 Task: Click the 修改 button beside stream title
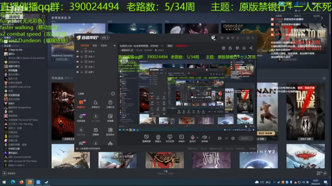tap(170, 46)
